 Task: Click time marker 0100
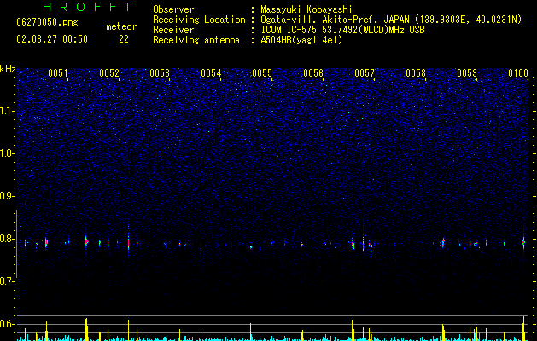point(518,73)
